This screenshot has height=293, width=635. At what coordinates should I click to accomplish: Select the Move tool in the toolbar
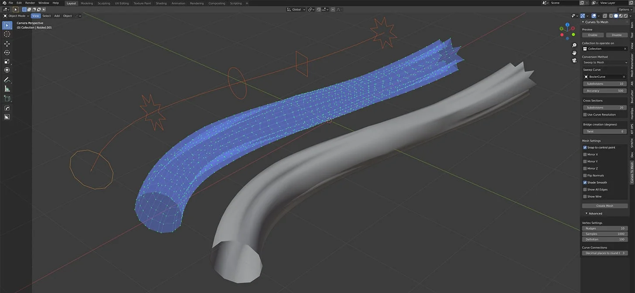[7, 43]
